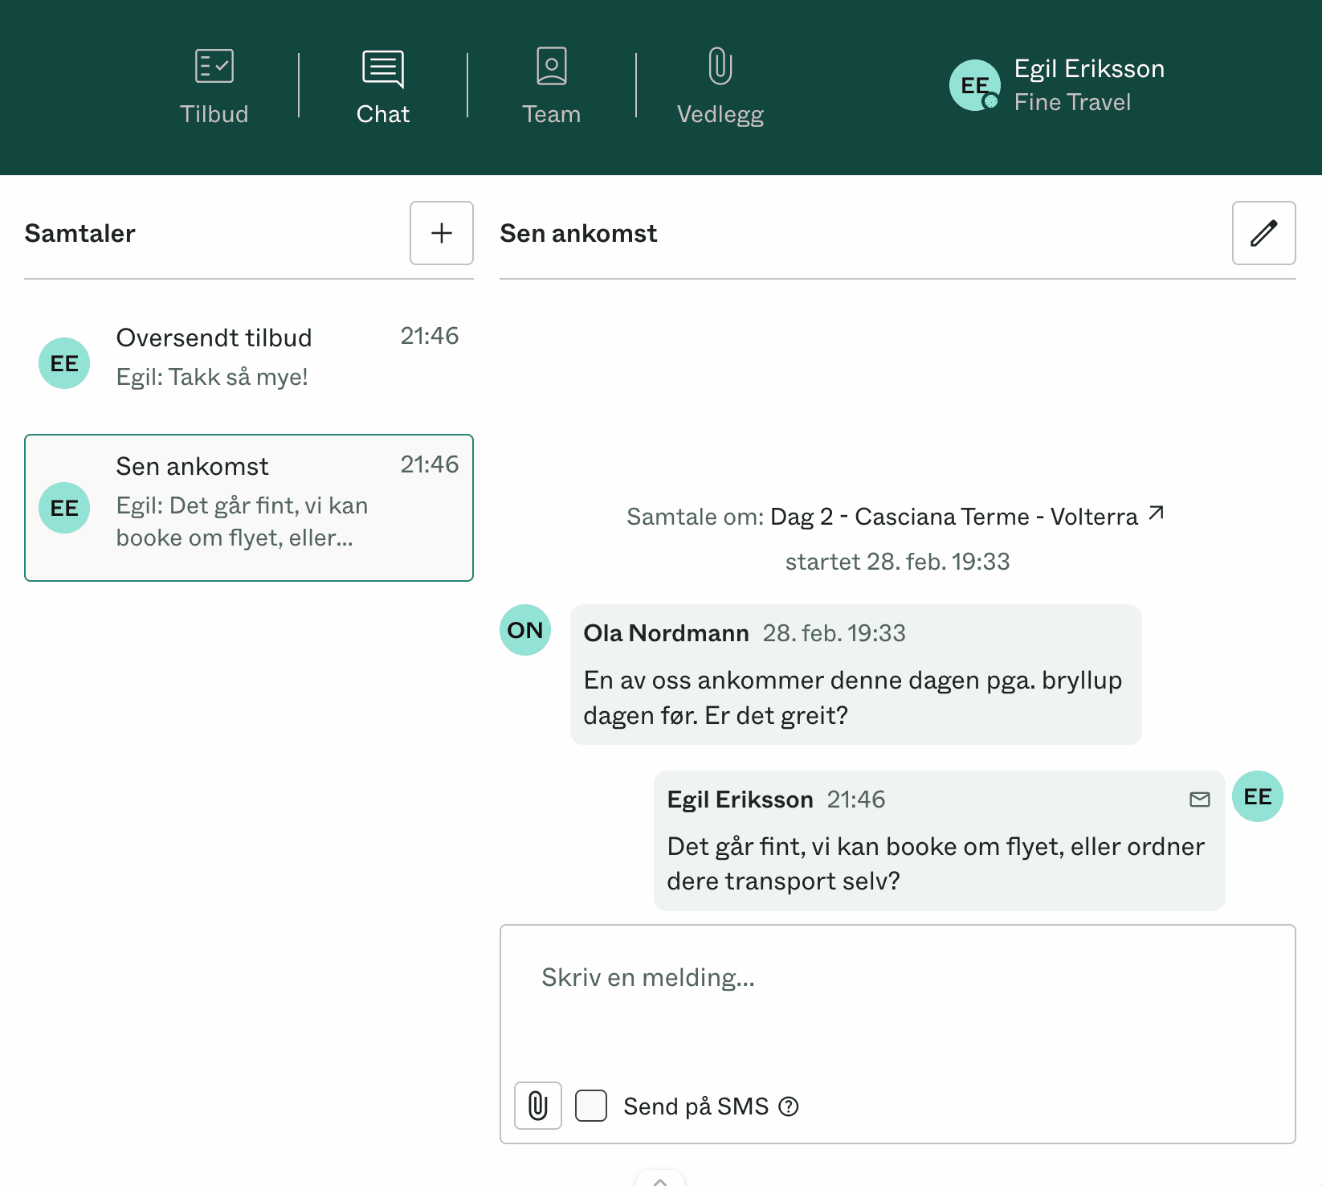This screenshot has height=1186, width=1322.
Task: Click Ola Nordmann's ON avatar
Action: click(524, 631)
